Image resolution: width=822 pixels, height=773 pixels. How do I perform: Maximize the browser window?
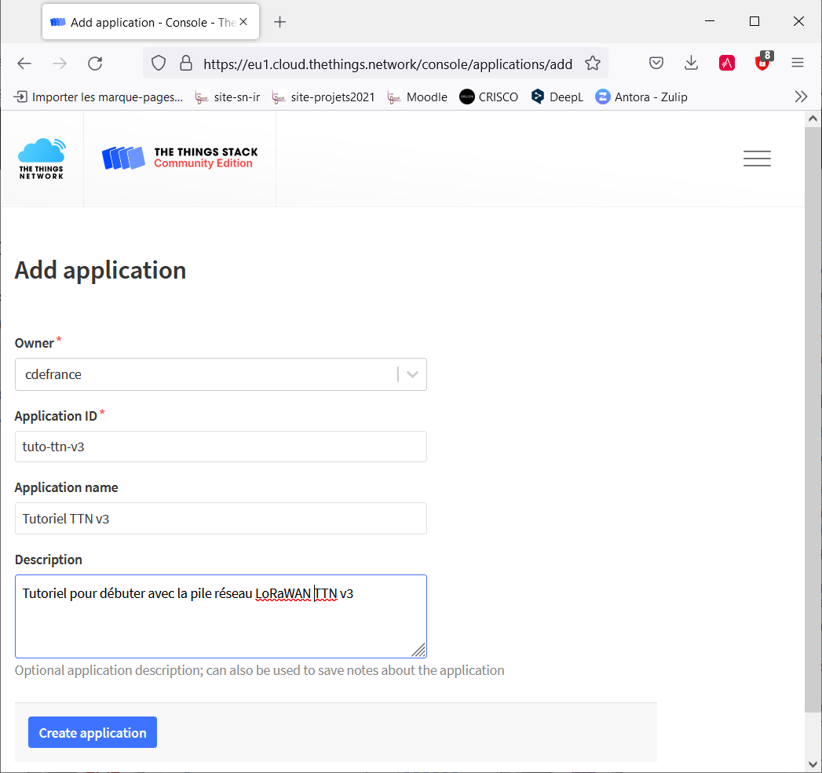pos(754,21)
